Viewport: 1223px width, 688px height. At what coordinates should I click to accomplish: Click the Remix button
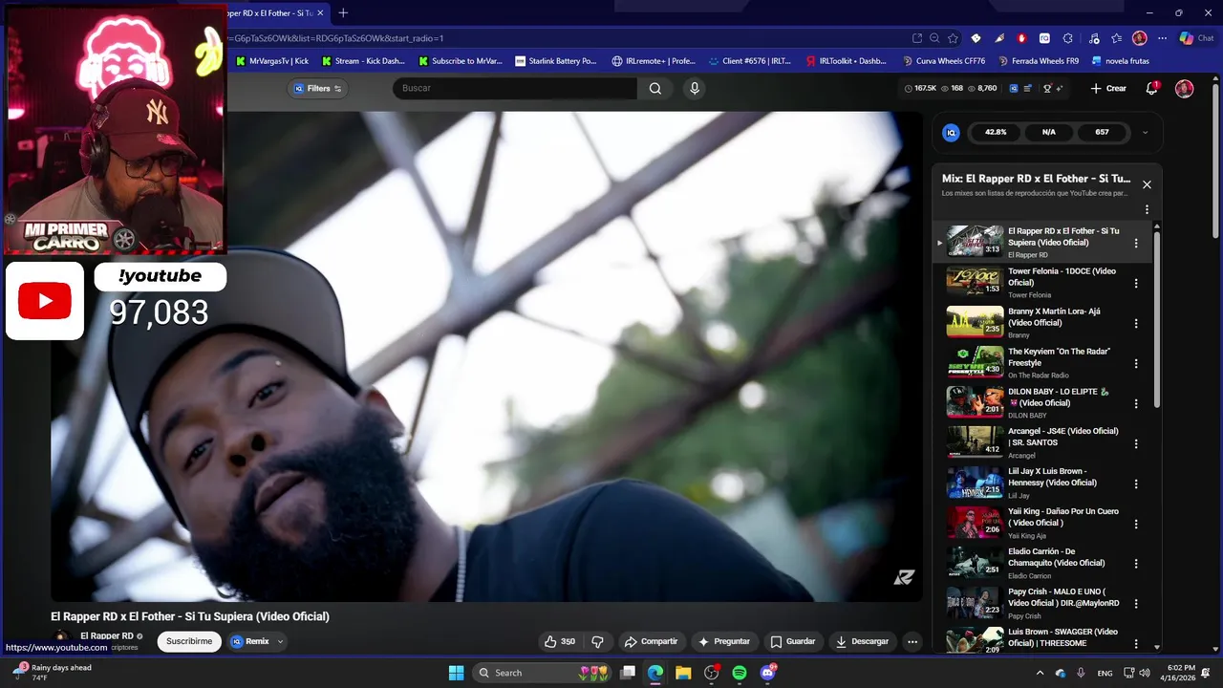[x=250, y=641]
